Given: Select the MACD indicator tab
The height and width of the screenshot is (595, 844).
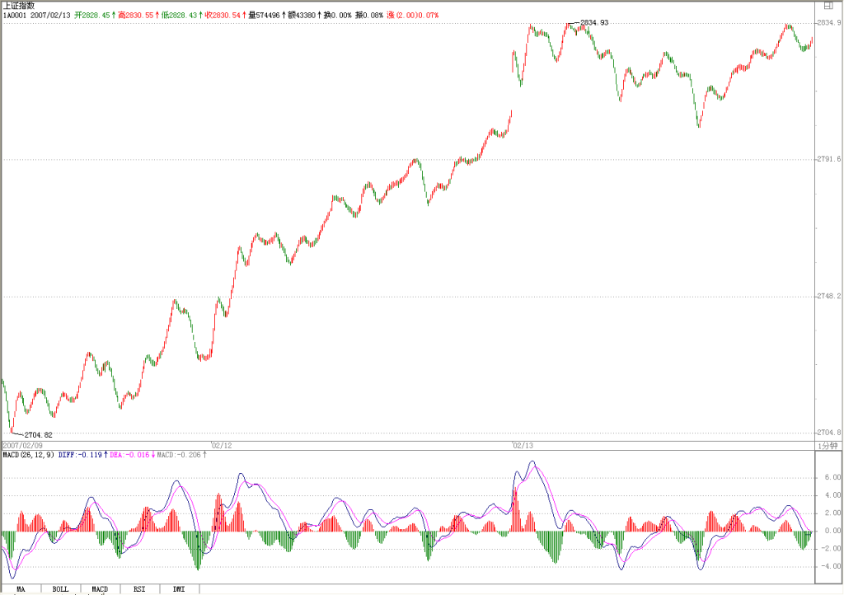Looking at the screenshot, I should pos(100,589).
